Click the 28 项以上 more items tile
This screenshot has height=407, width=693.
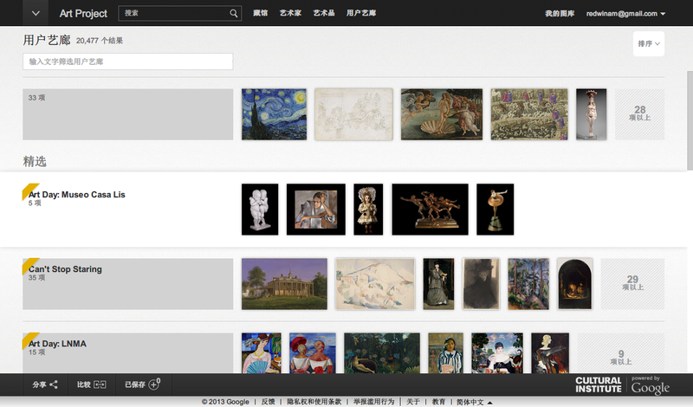click(x=639, y=114)
